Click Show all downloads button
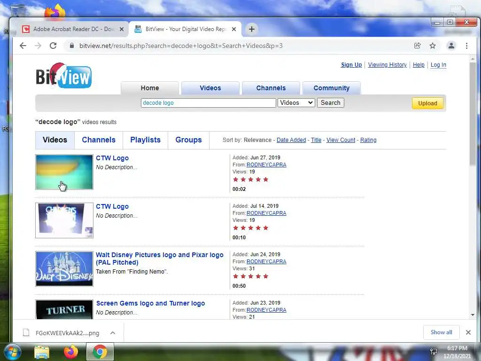The width and height of the screenshot is (481, 361). click(441, 332)
